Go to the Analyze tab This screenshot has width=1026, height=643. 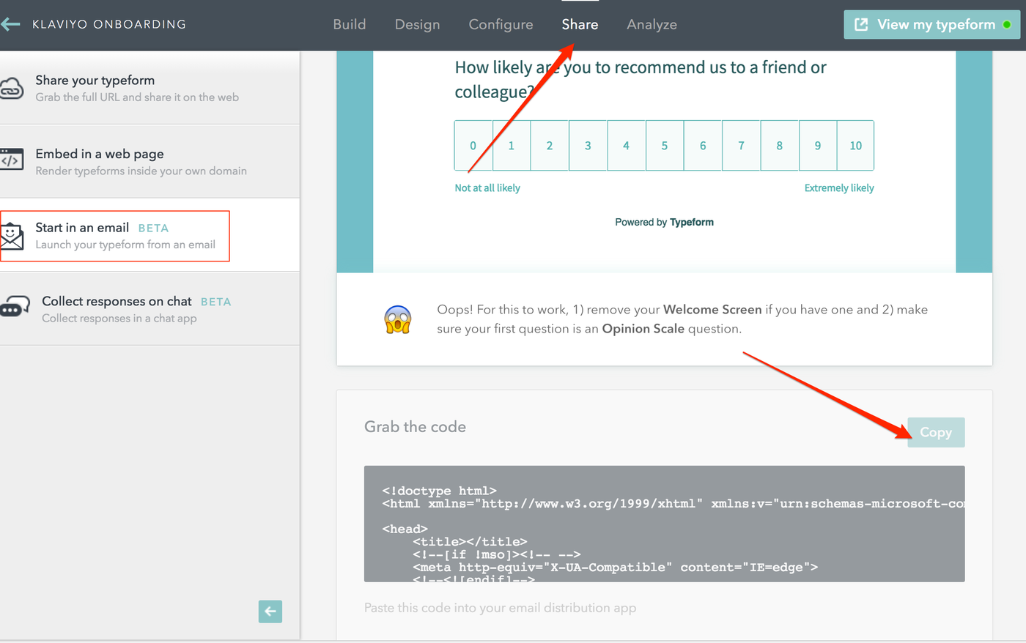(x=652, y=24)
